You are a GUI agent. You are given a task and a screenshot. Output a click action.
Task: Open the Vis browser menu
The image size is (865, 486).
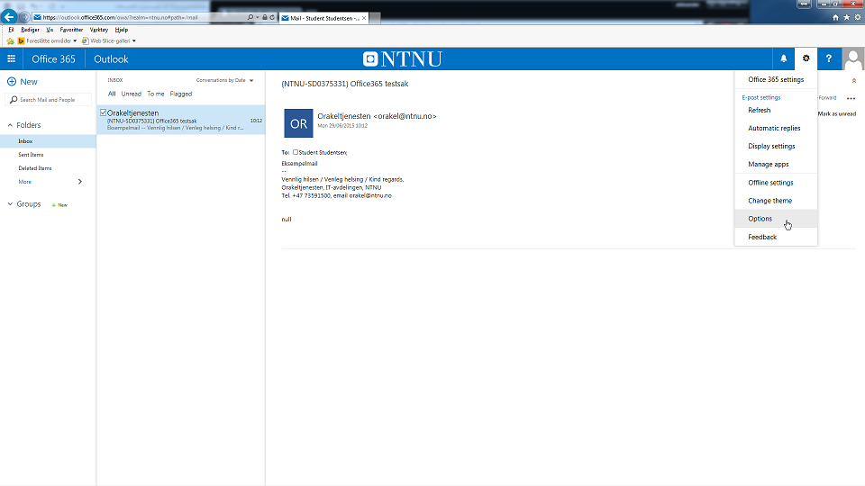click(50, 30)
